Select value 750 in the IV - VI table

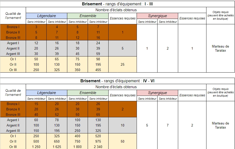[77, 142]
